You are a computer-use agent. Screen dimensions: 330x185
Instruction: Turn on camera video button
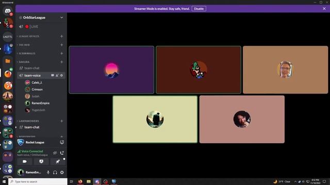pyautogui.click(x=25, y=161)
